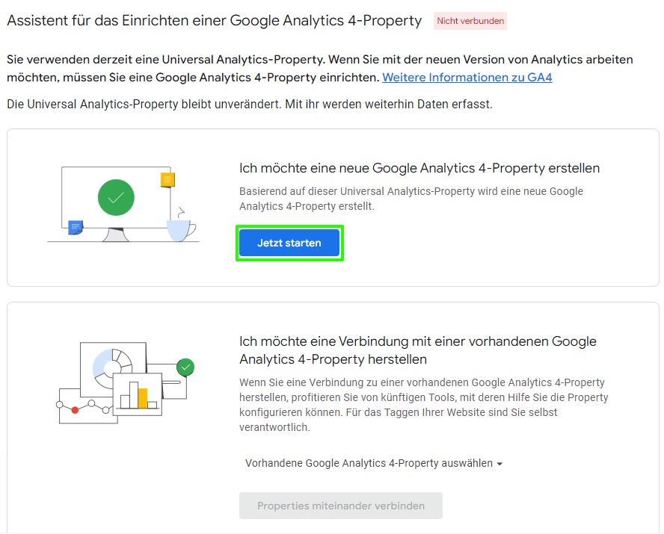The height and width of the screenshot is (534, 664).
Task: Click the coffee cup illustration
Action: click(x=181, y=230)
